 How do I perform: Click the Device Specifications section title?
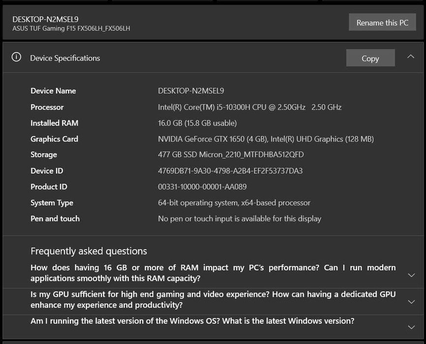(x=65, y=58)
